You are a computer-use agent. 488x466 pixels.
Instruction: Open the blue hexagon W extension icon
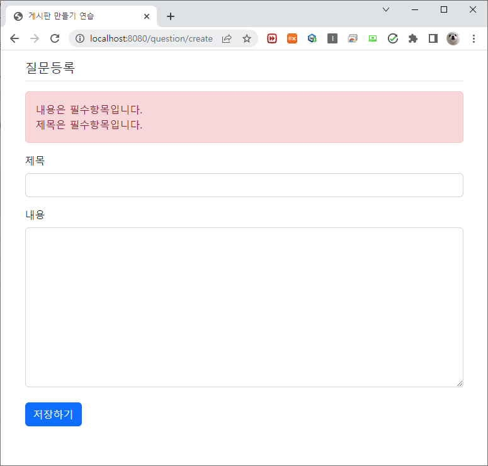point(312,38)
